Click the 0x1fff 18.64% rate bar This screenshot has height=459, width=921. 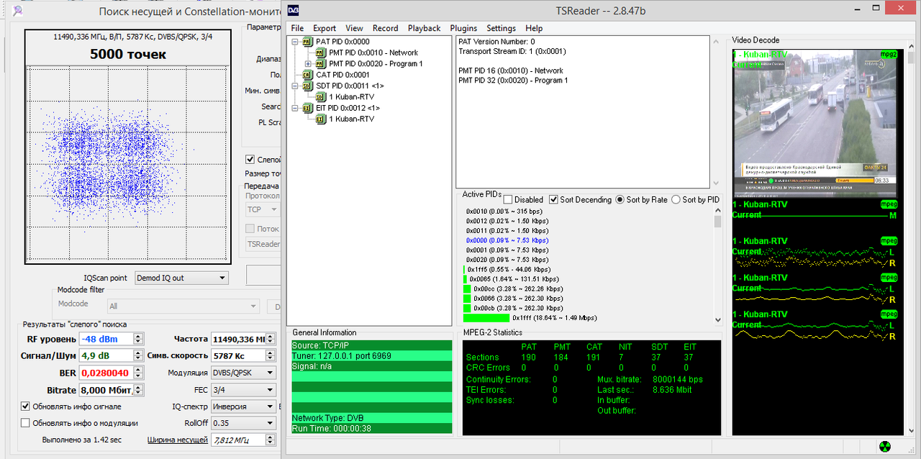[x=486, y=317]
